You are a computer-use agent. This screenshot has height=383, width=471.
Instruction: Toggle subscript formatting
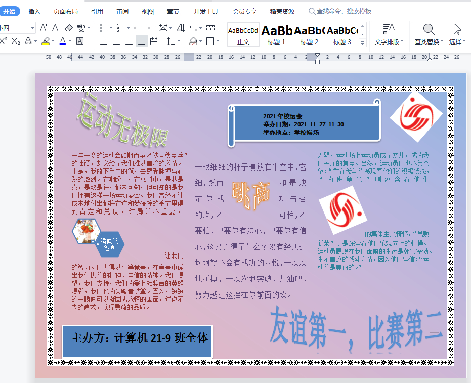pos(16,41)
